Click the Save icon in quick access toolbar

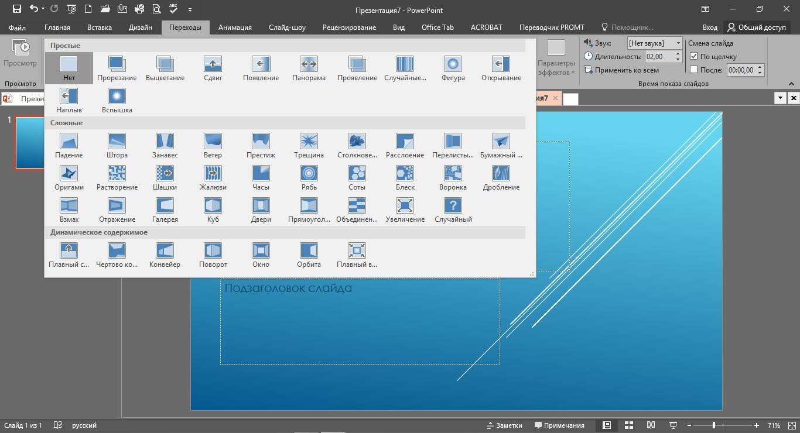coord(16,9)
